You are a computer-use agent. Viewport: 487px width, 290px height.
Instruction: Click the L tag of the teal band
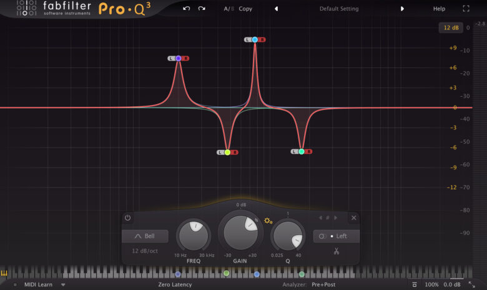coord(294,151)
